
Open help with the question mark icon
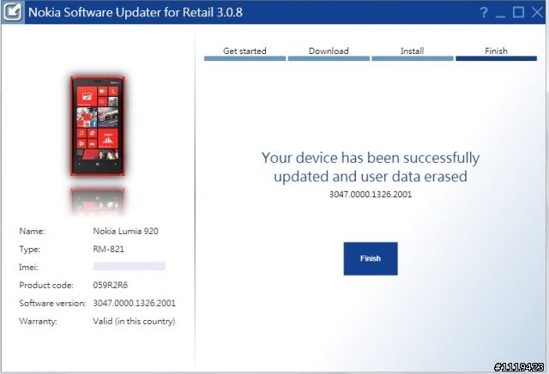click(484, 13)
